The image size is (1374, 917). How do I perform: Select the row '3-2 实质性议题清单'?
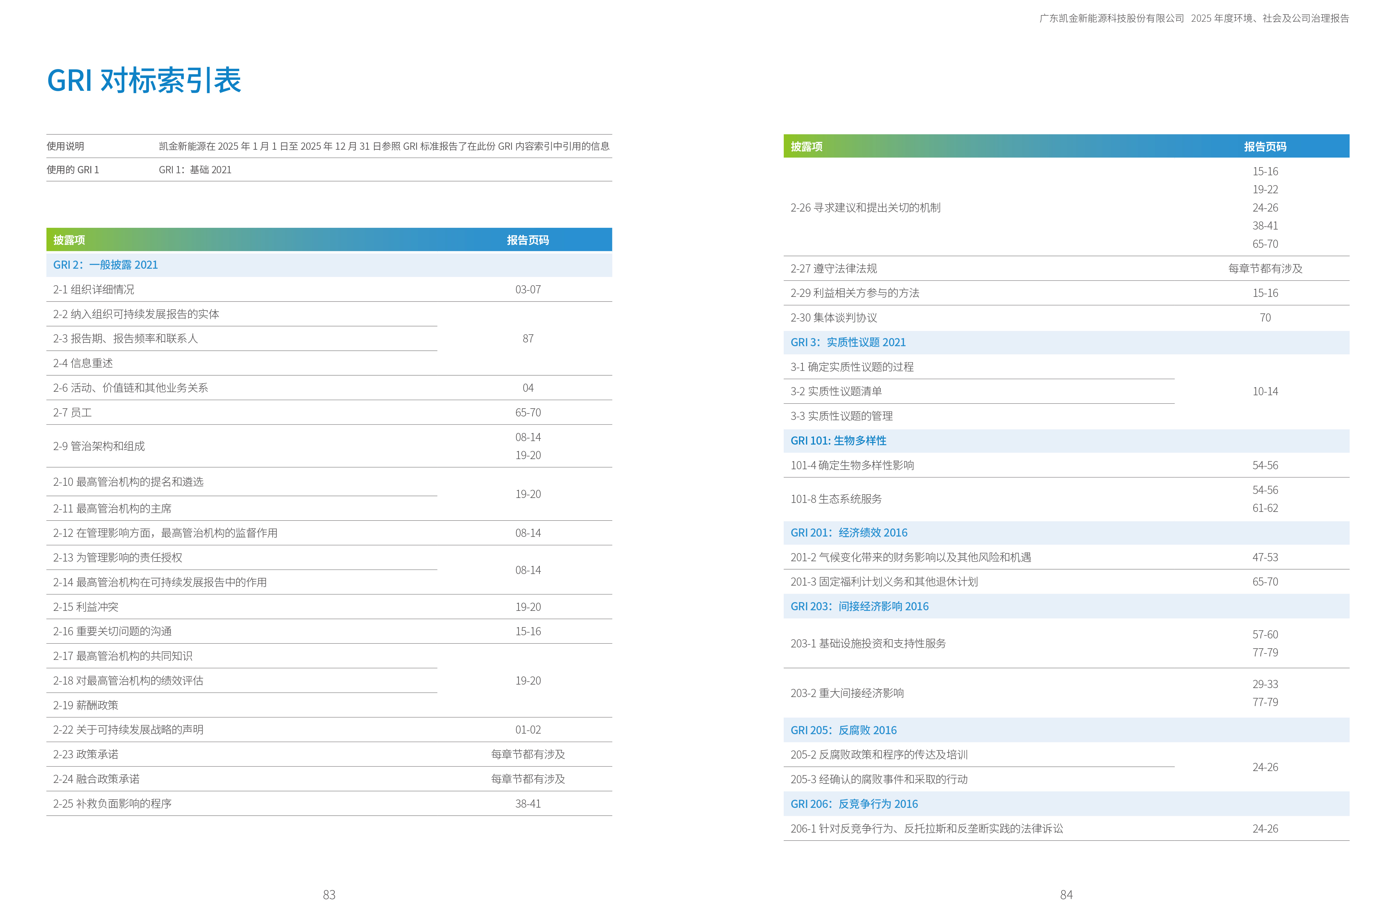pyautogui.click(x=836, y=391)
